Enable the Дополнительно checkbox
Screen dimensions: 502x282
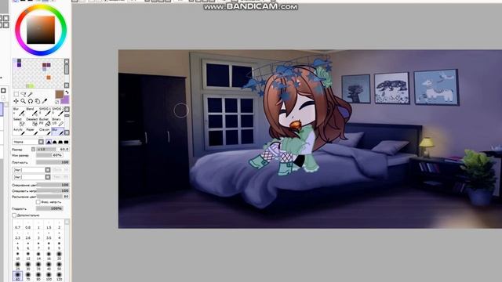pyautogui.click(x=14, y=215)
